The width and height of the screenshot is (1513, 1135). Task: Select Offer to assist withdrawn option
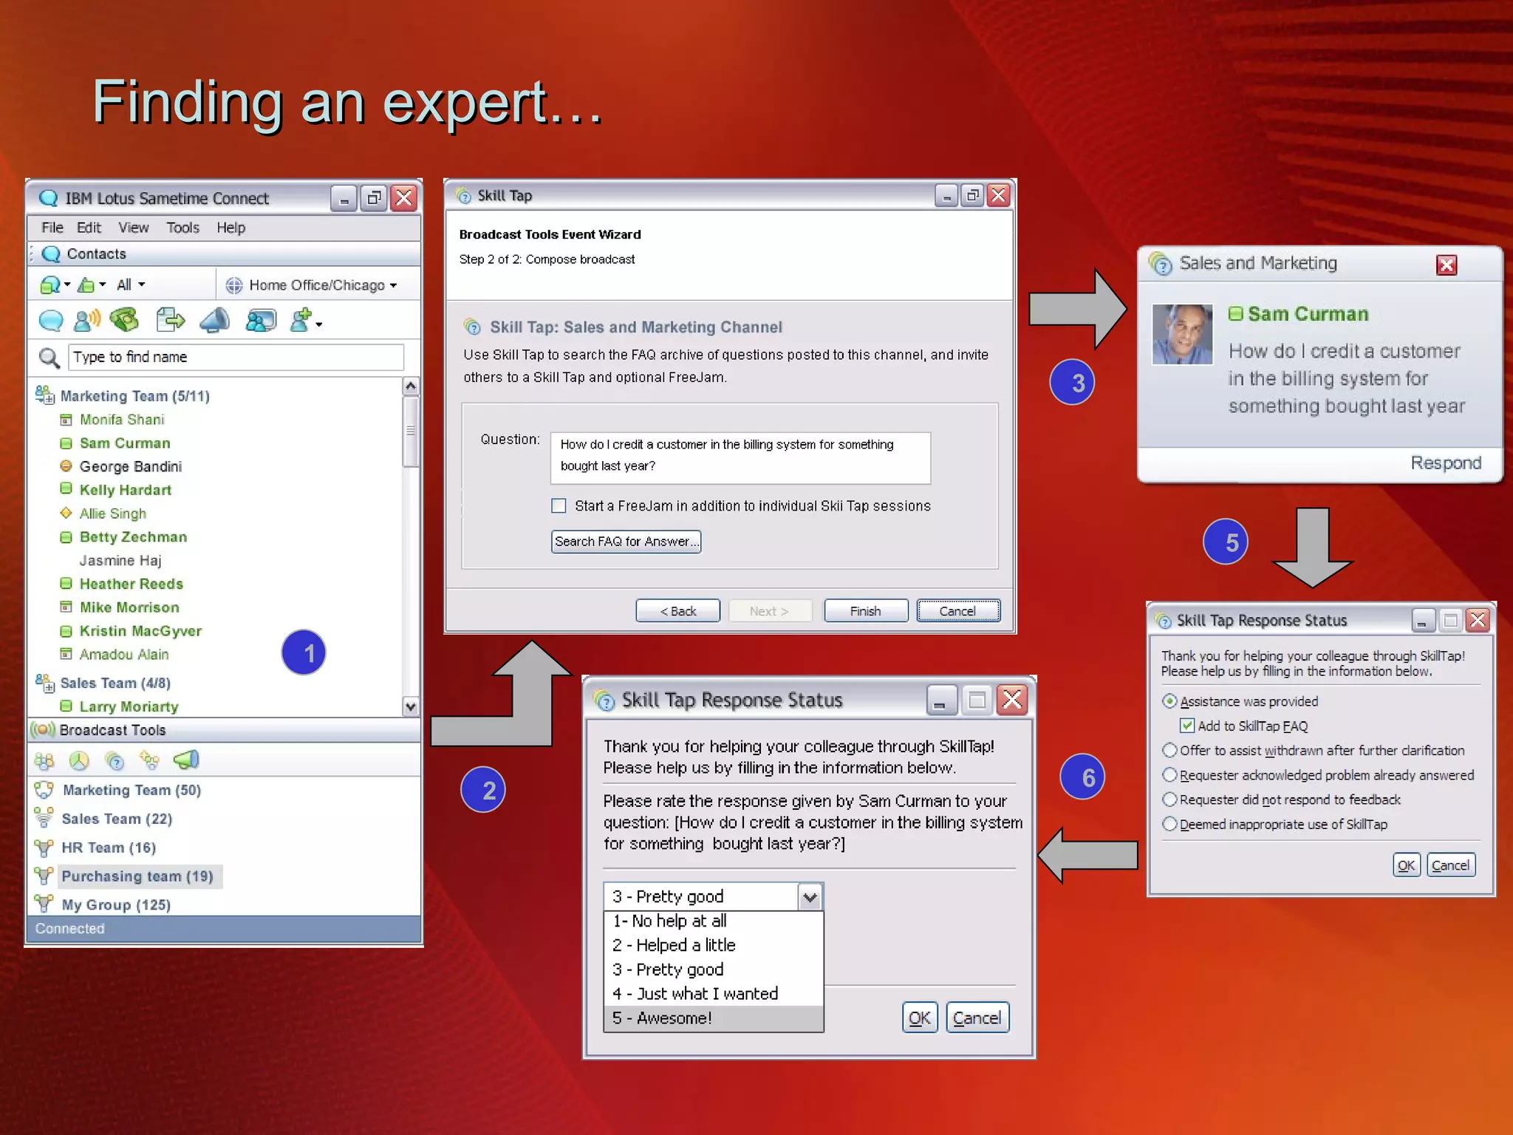[x=1169, y=750]
